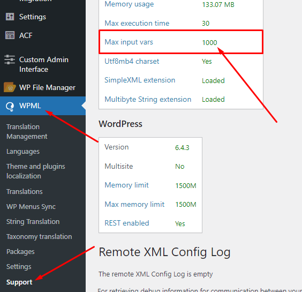Click the Memory limit link
Image resolution: width=302 pixels, height=292 pixels.
126,185
